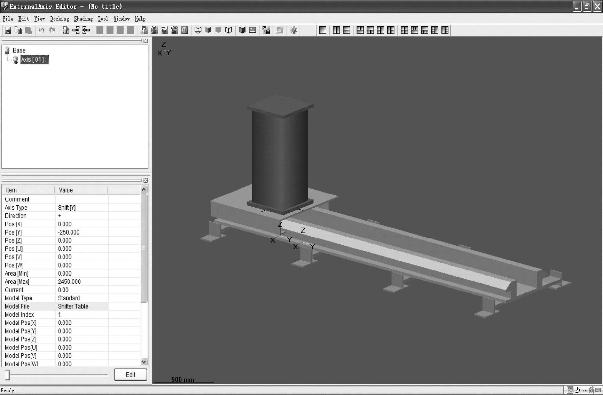This screenshot has width=603, height=395.
Task: Choose the two vertical panes layout icon
Action: [x=336, y=30]
